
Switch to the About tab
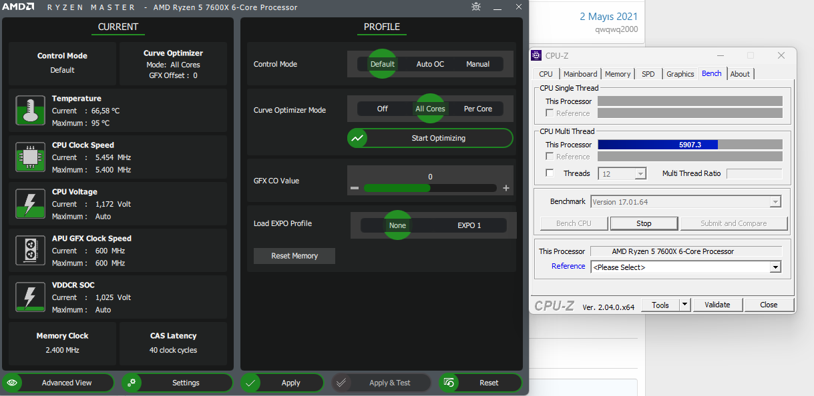click(740, 74)
